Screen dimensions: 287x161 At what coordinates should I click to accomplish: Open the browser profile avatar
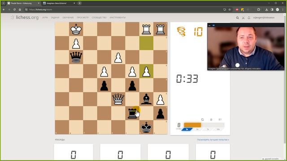tap(278, 9)
